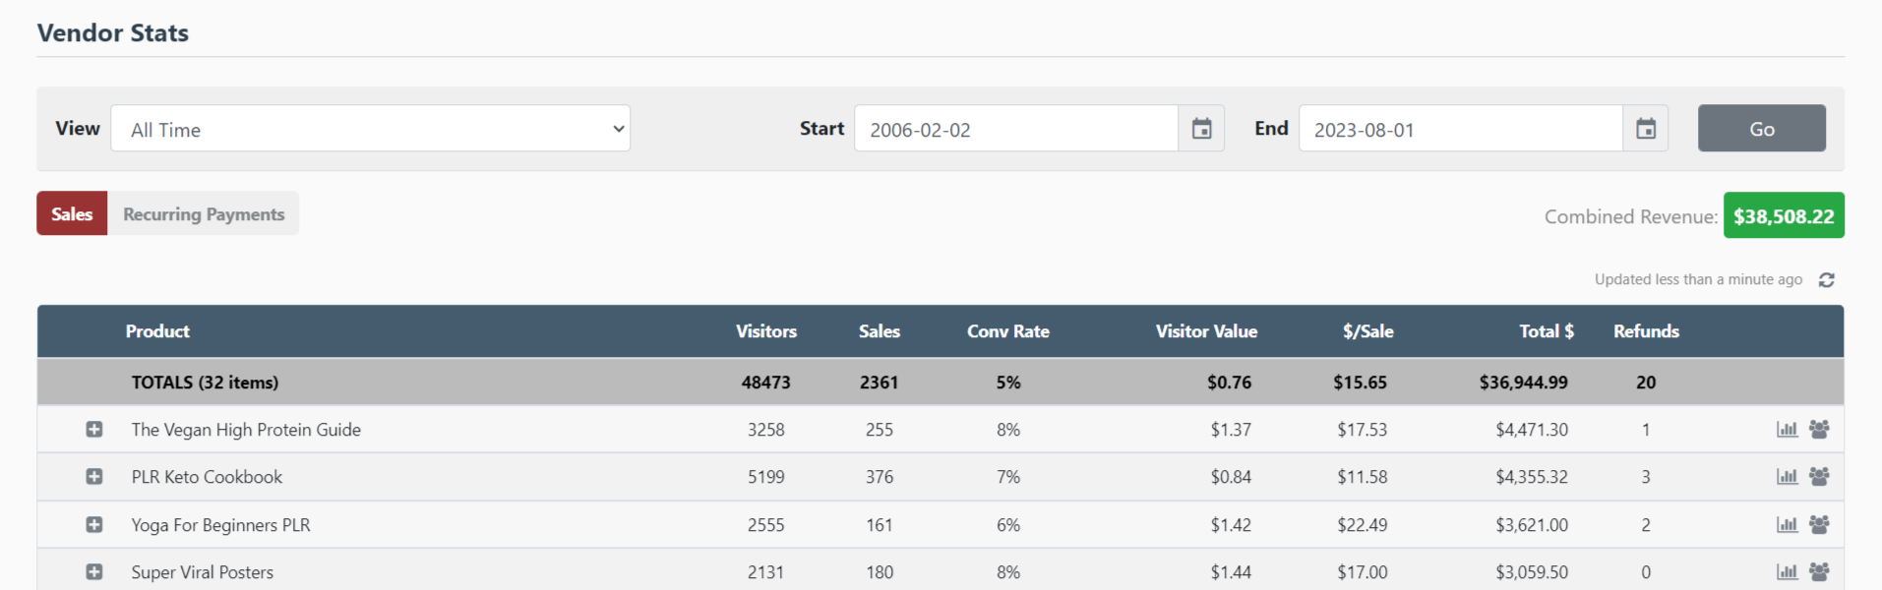
Task: Sort table by $/Sale column
Action: [x=1368, y=331]
